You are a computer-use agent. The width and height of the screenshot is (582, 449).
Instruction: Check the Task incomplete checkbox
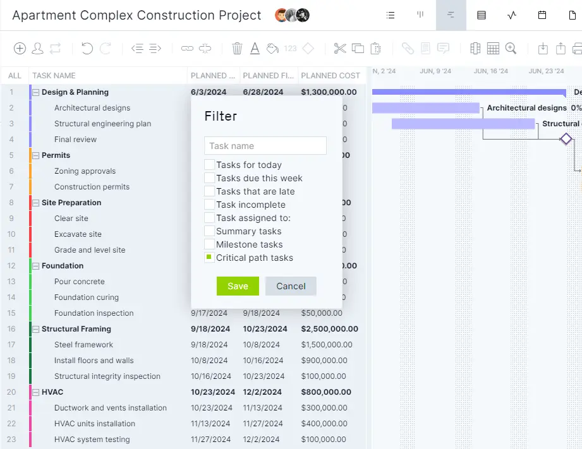(209, 205)
